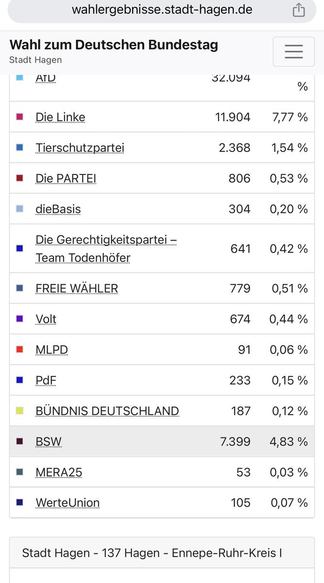Click the Wahl zum Deutschen Bundestag heading
324x583 pixels.
pos(114,45)
